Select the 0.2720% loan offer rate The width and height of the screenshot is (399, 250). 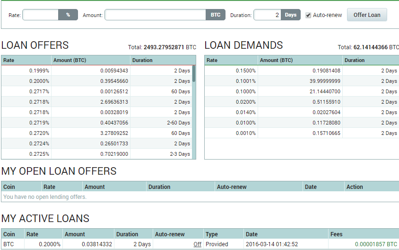tap(39, 133)
